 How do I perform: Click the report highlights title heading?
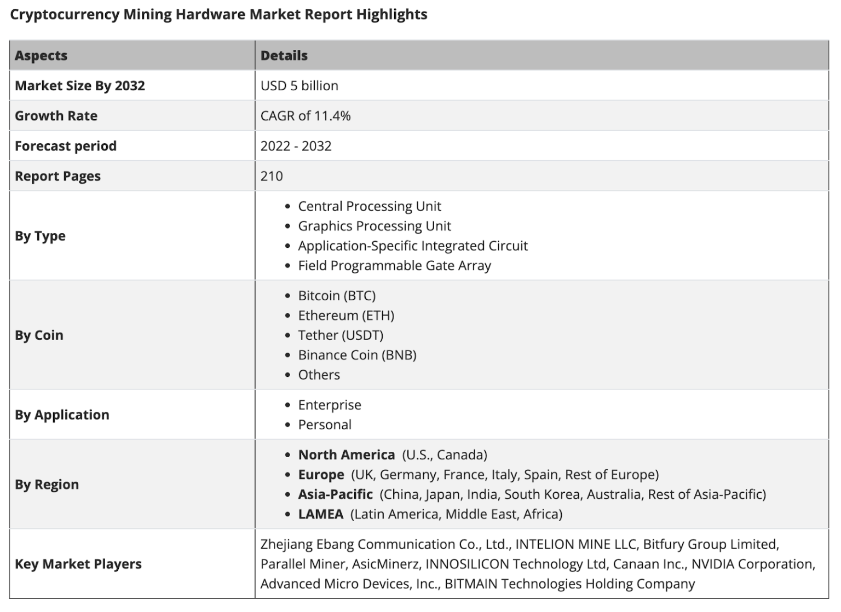tap(219, 14)
